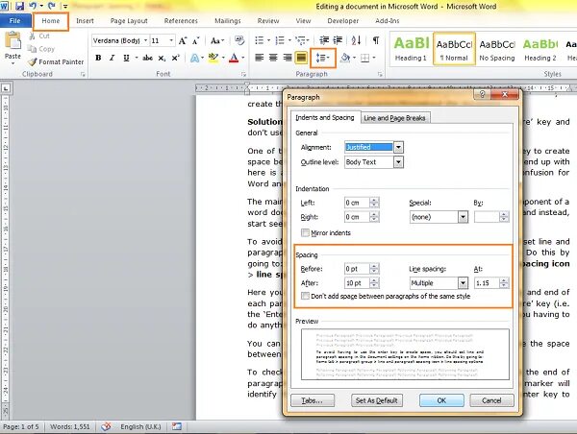The image size is (577, 434).
Task: Apply superscript formatting
Action: [x=176, y=58]
